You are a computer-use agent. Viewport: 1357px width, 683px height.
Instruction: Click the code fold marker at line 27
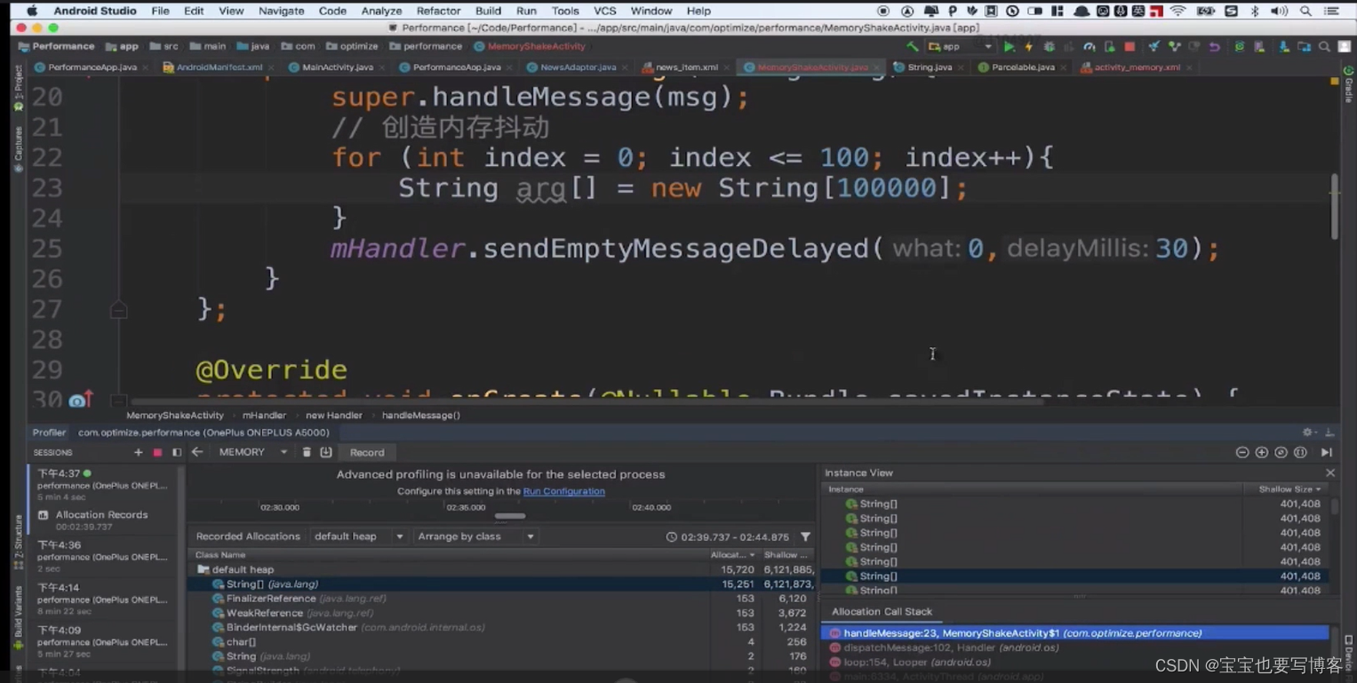[x=118, y=309]
